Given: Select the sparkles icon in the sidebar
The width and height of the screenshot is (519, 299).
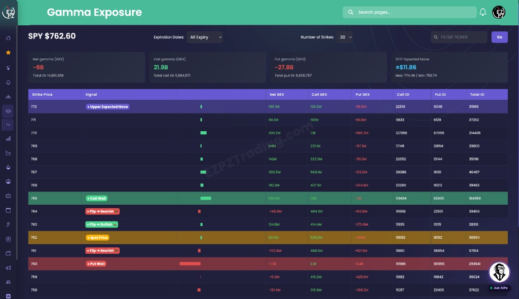Looking at the screenshot, I should tap(8, 68).
